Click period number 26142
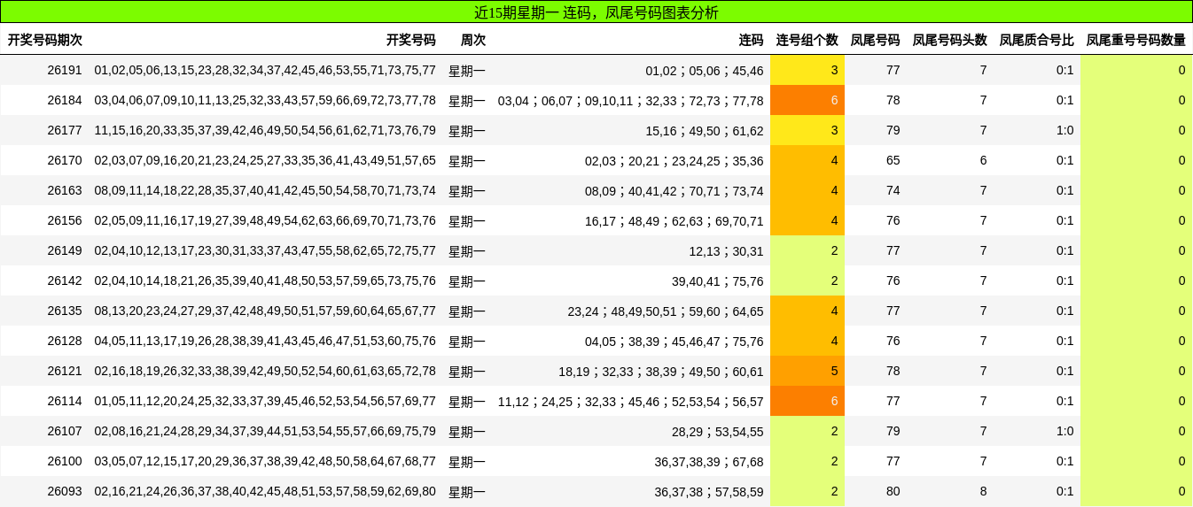1193x507 pixels. (65, 280)
